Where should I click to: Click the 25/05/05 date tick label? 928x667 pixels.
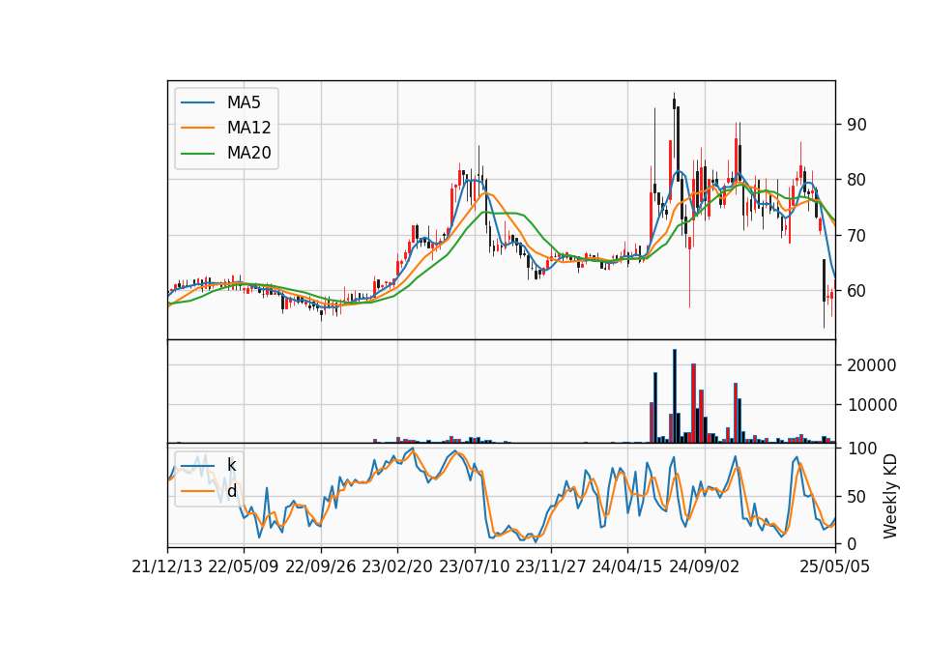pos(835,566)
